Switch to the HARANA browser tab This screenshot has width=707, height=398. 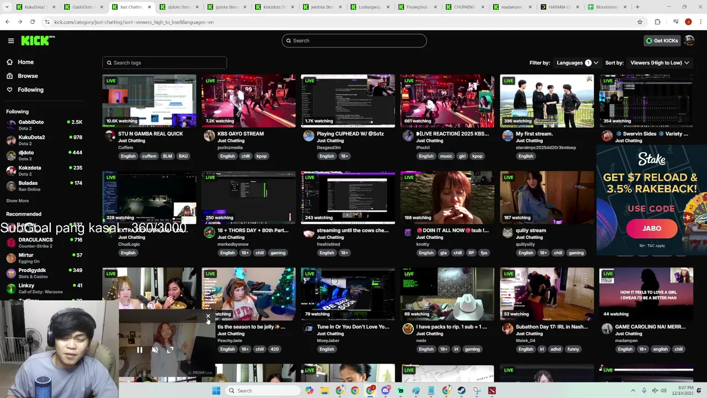(560, 7)
